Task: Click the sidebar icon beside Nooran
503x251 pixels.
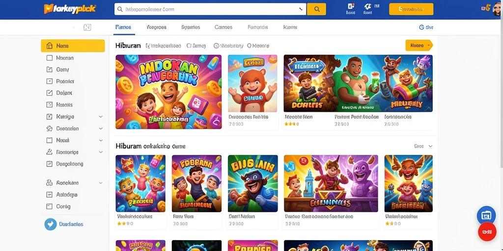Action: [x=50, y=58]
